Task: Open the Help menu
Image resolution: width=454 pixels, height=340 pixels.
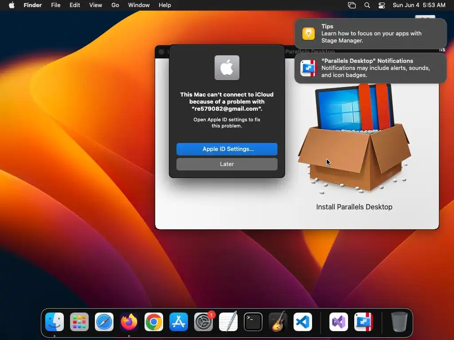Action: [165, 5]
